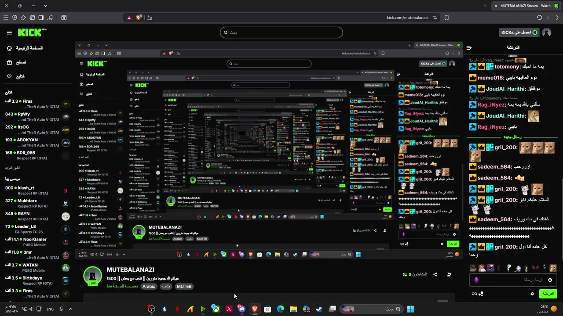Click the ENG language indicator
The image size is (563, 316).
(x=50, y=309)
